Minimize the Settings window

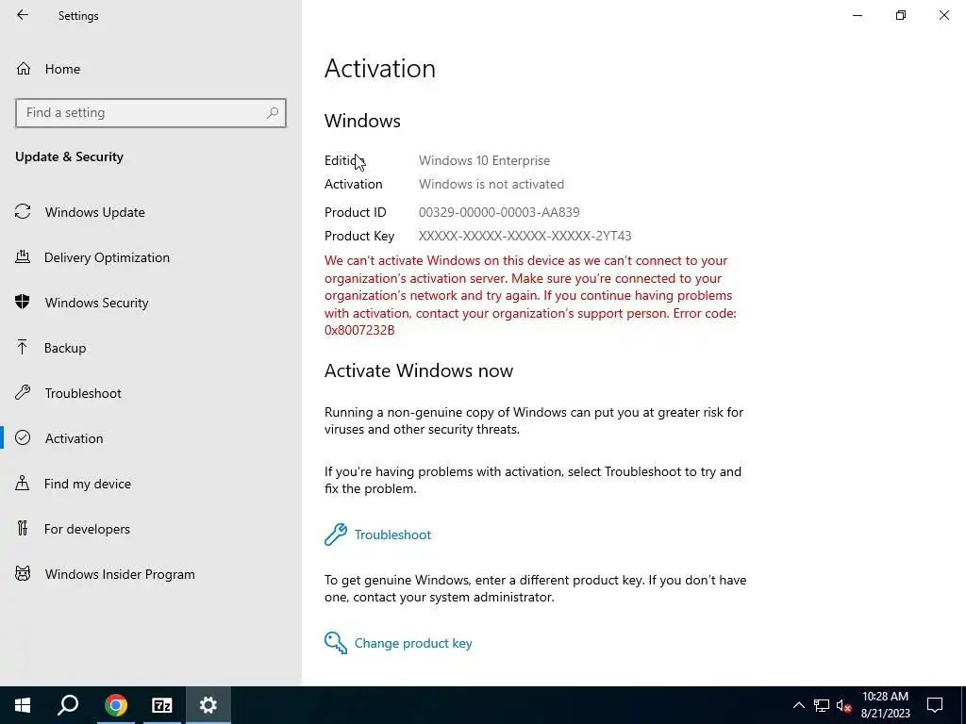(858, 15)
